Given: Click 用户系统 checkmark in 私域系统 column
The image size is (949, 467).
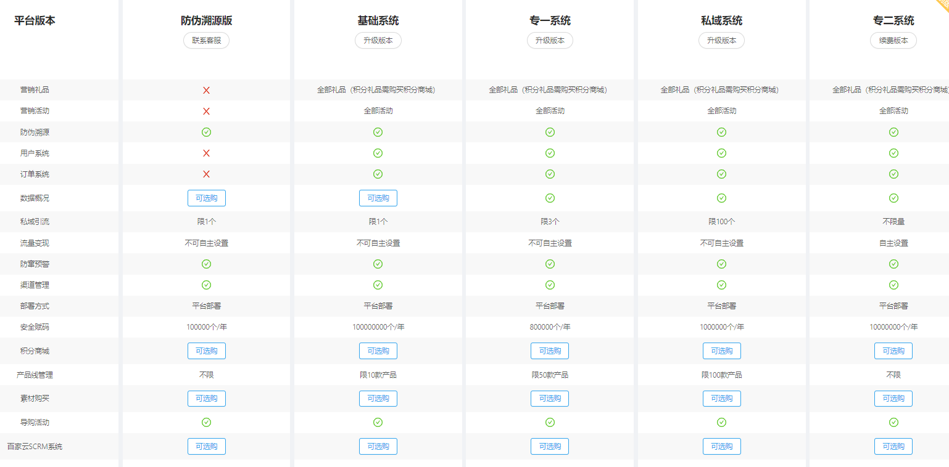Looking at the screenshot, I should tap(721, 153).
